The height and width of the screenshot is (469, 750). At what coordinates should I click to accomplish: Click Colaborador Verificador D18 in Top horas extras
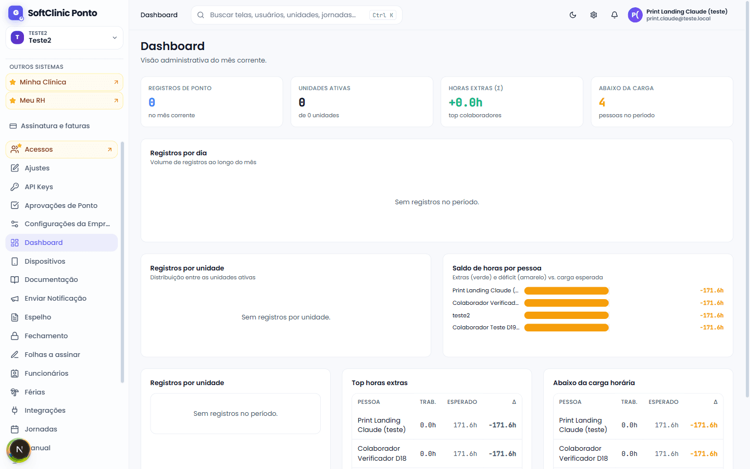point(382,454)
